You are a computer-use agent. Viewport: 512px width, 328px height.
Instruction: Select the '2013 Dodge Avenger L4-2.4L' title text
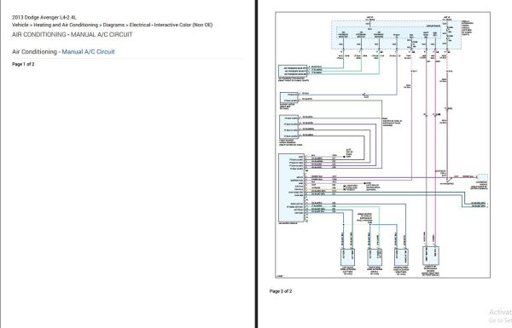pyautogui.click(x=44, y=17)
